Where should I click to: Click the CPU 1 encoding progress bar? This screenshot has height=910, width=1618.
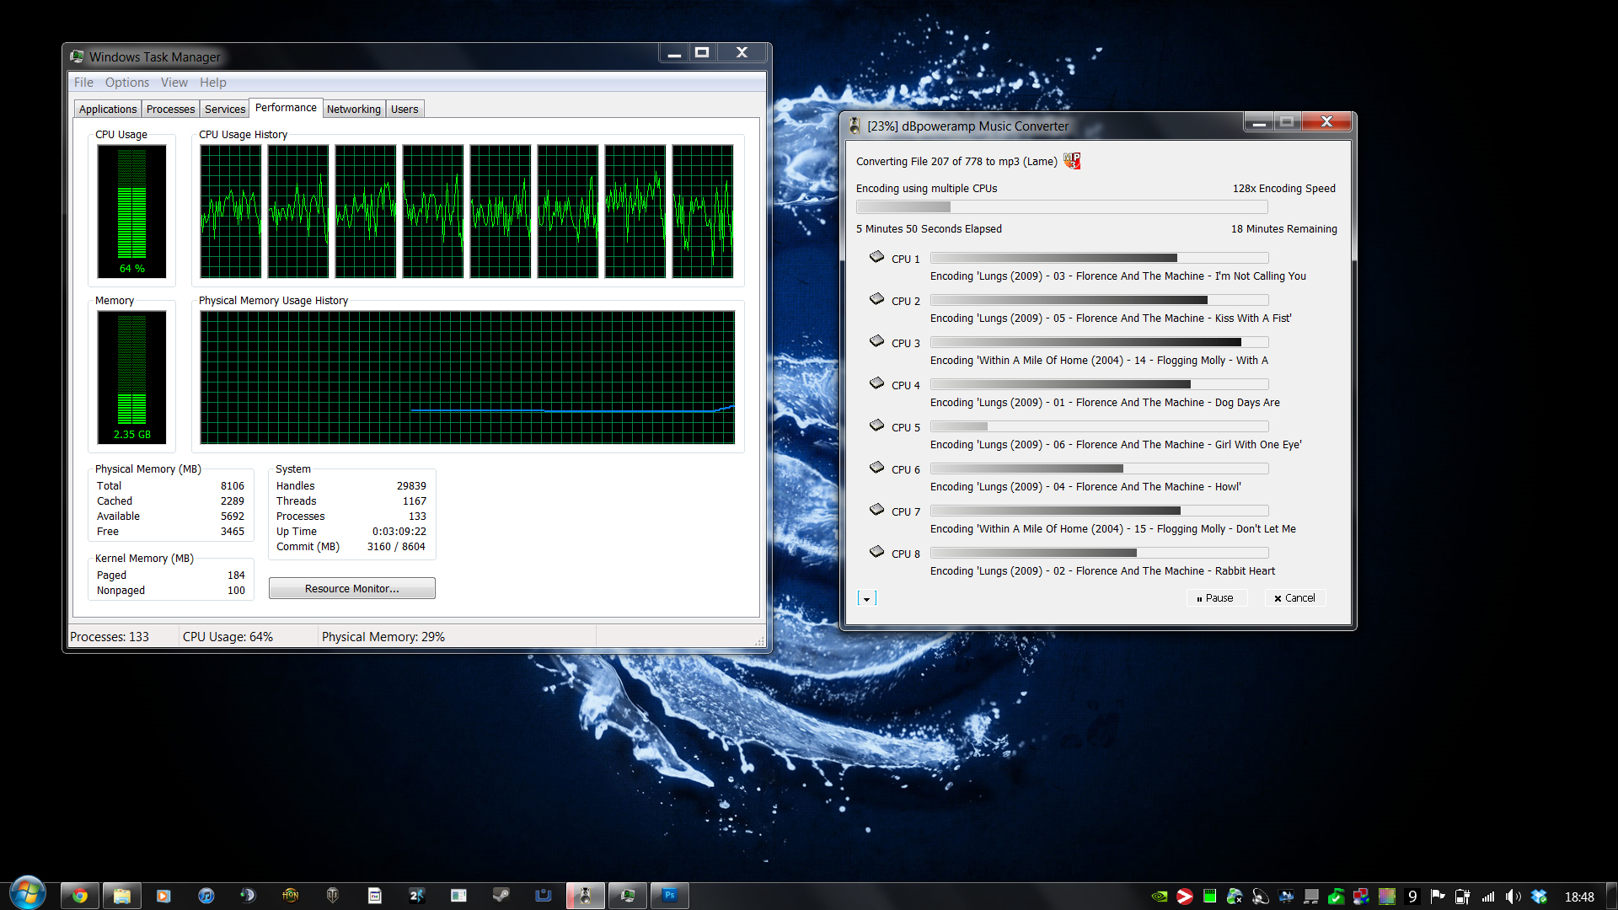click(x=1099, y=258)
